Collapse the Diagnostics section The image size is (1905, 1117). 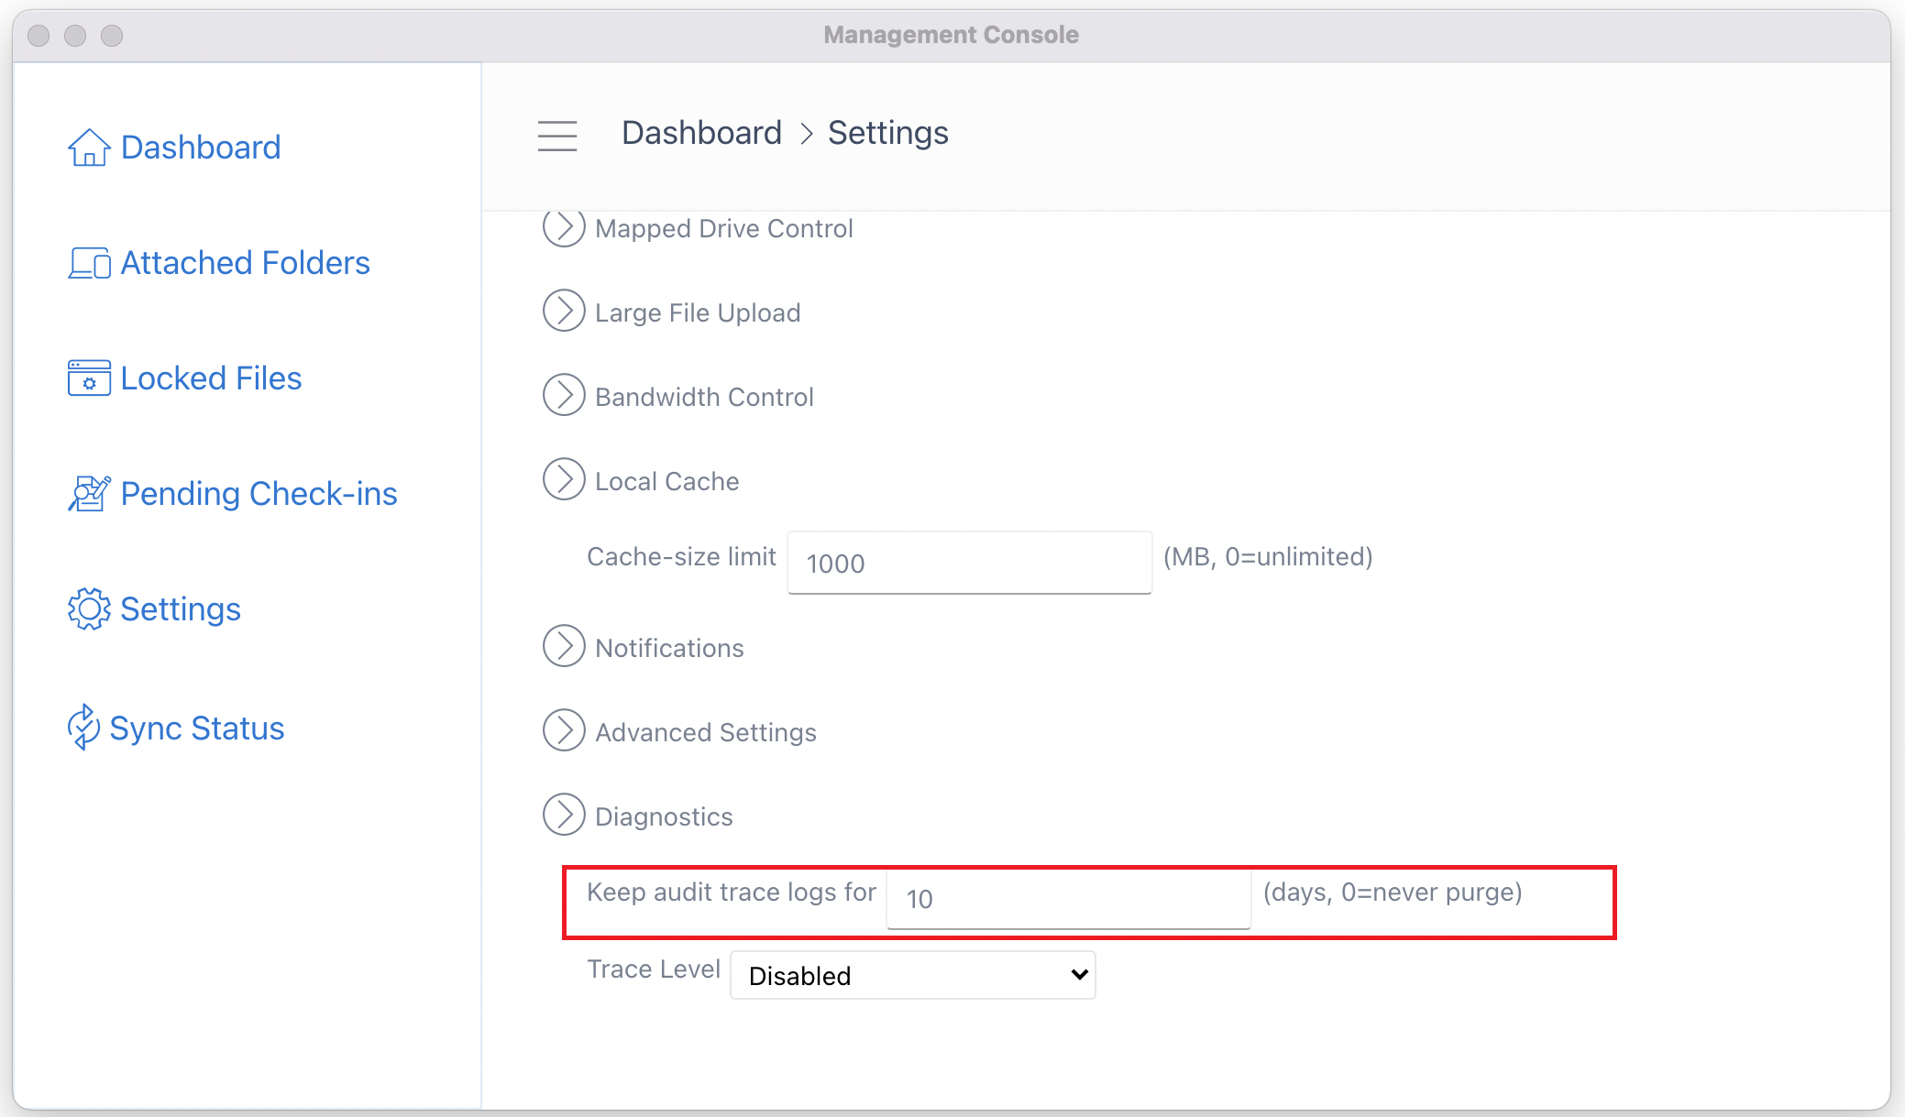pyautogui.click(x=564, y=816)
